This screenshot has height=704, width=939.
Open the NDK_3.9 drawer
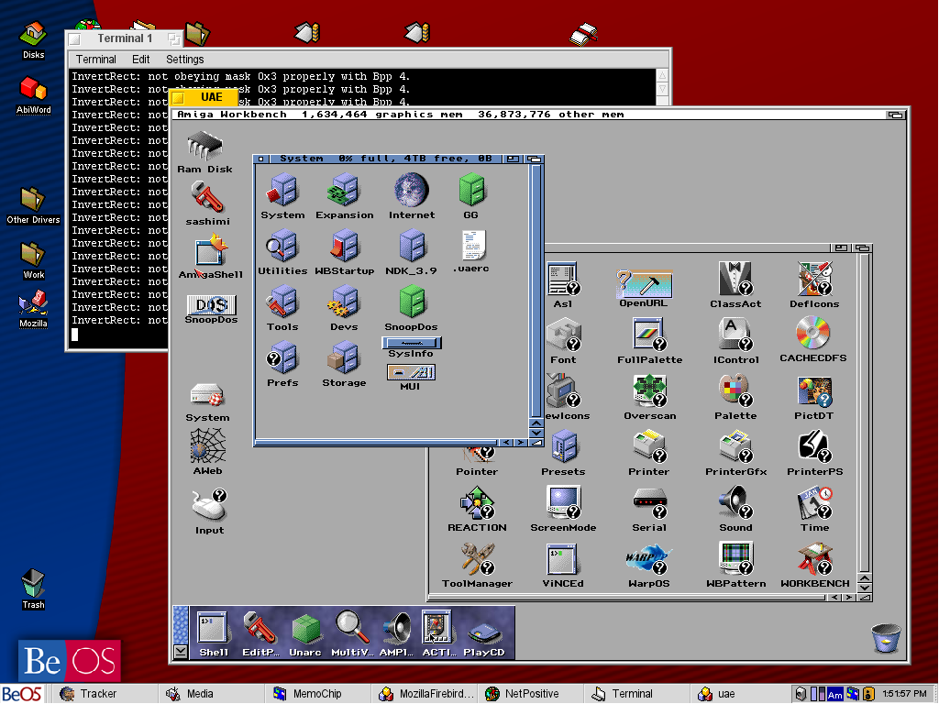(412, 246)
